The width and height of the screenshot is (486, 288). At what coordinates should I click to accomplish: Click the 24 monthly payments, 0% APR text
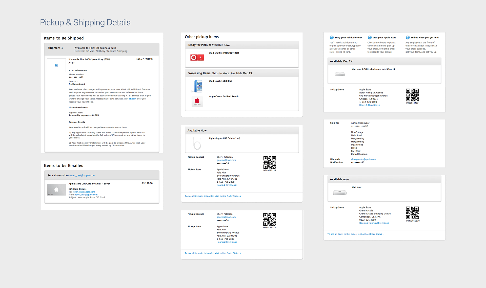[x=84, y=115]
